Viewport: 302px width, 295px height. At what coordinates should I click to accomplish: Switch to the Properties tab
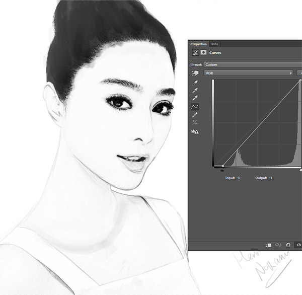198,44
